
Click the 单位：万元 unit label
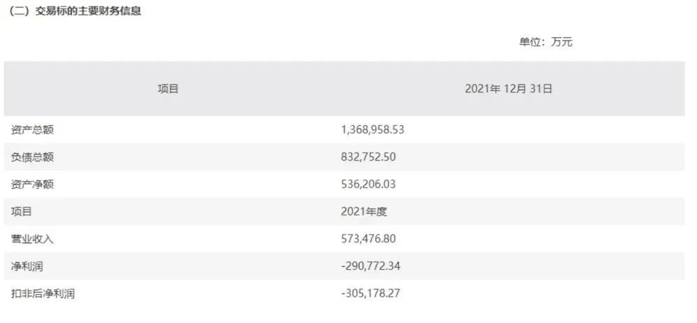coord(545,42)
